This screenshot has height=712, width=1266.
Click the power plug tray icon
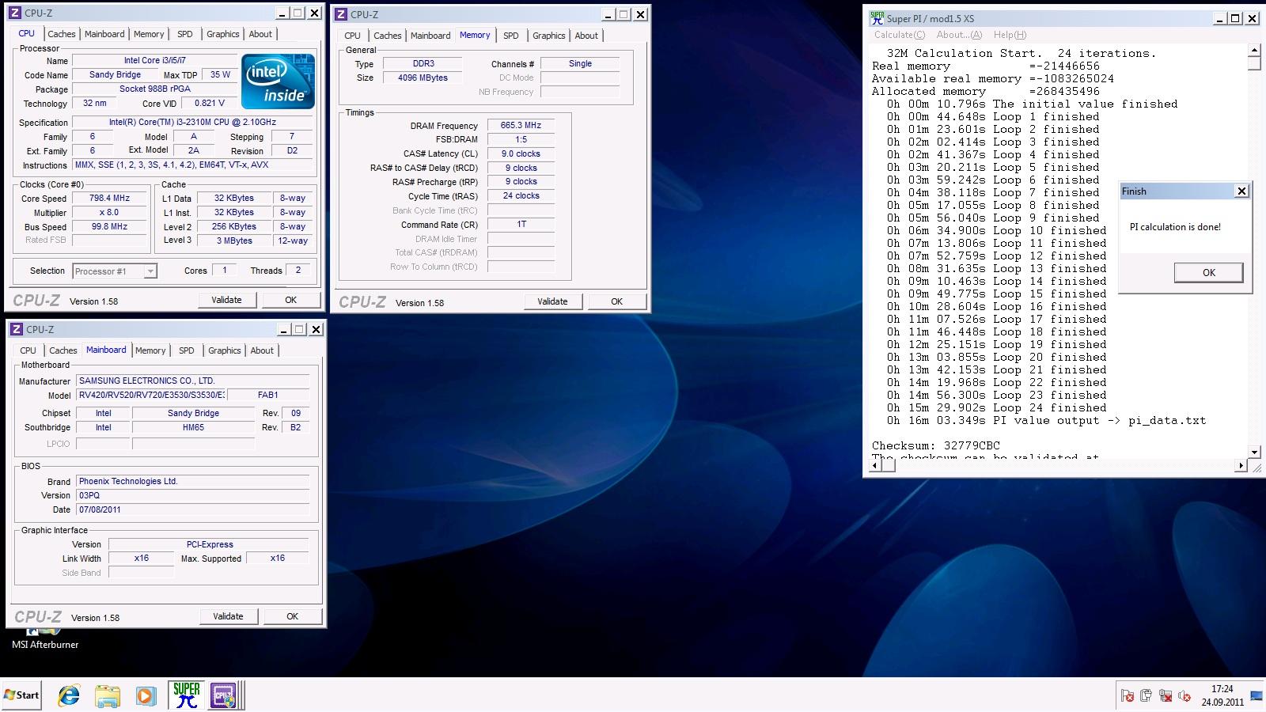point(1147,696)
